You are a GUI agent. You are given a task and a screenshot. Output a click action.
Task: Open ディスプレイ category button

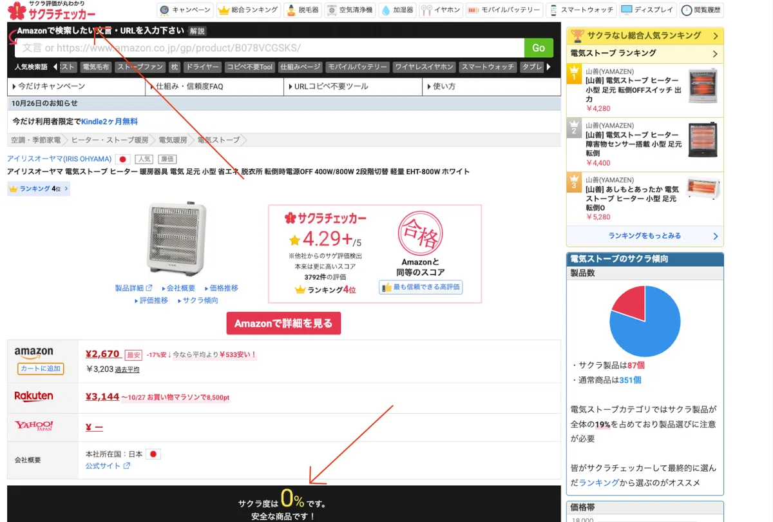(x=647, y=10)
